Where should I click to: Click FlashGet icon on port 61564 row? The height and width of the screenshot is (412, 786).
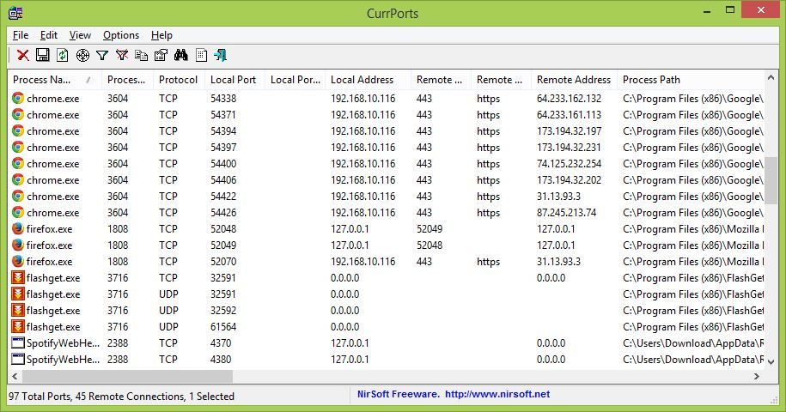click(18, 326)
